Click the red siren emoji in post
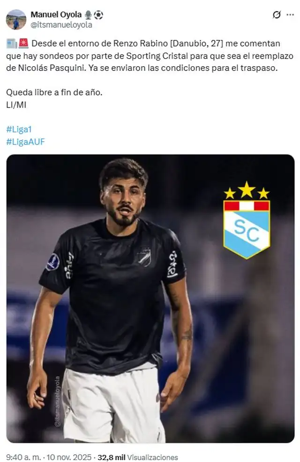This screenshot has height=462, width=300. pos(23,43)
